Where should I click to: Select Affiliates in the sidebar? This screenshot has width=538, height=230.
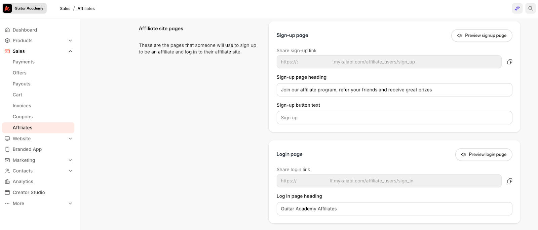pyautogui.click(x=38, y=128)
